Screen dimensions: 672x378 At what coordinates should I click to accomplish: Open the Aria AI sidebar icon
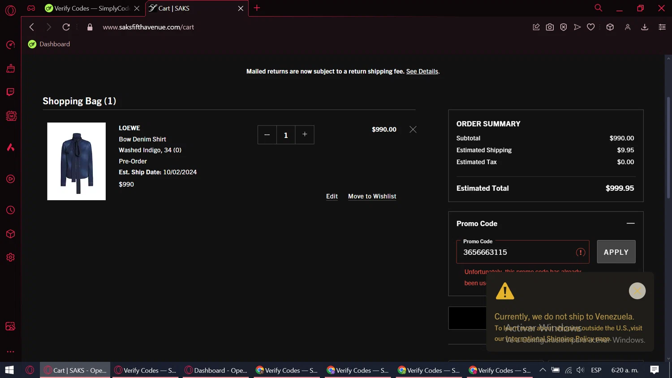(x=10, y=147)
